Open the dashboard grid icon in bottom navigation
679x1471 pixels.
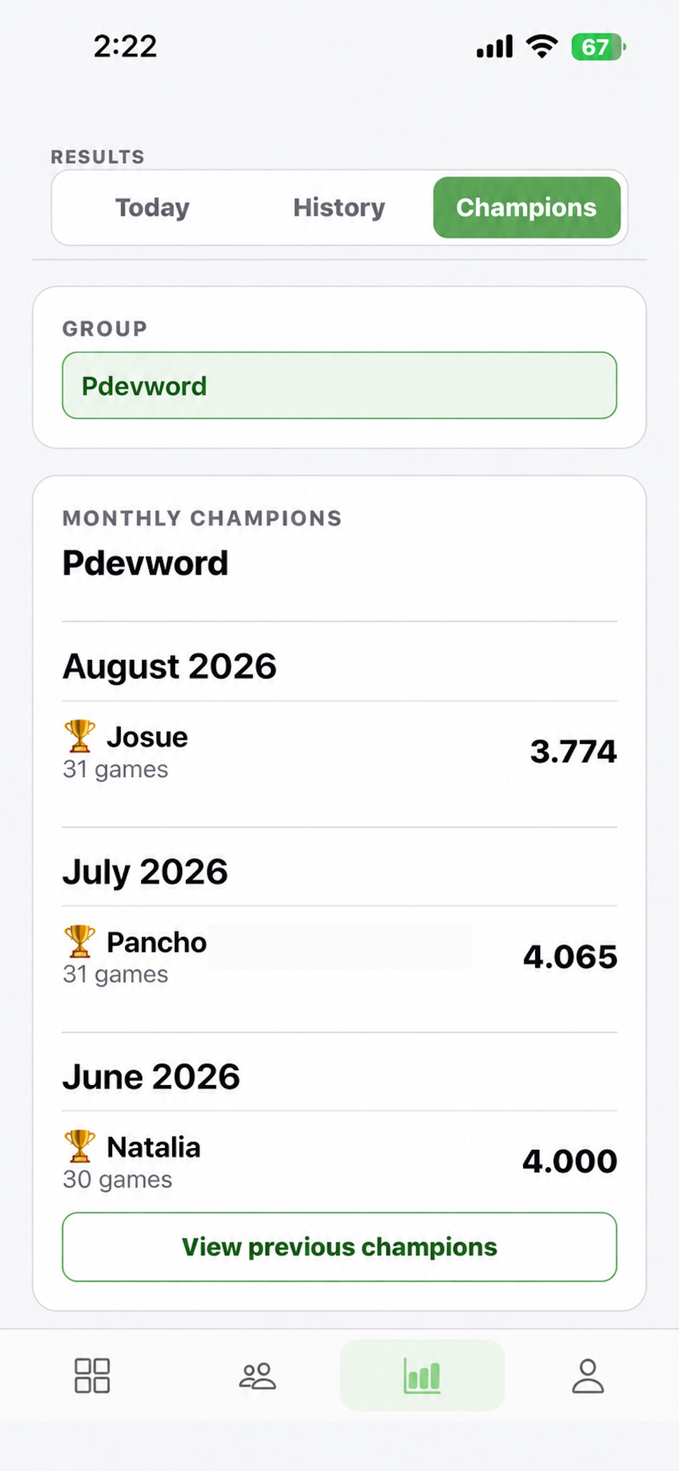[x=92, y=1375]
